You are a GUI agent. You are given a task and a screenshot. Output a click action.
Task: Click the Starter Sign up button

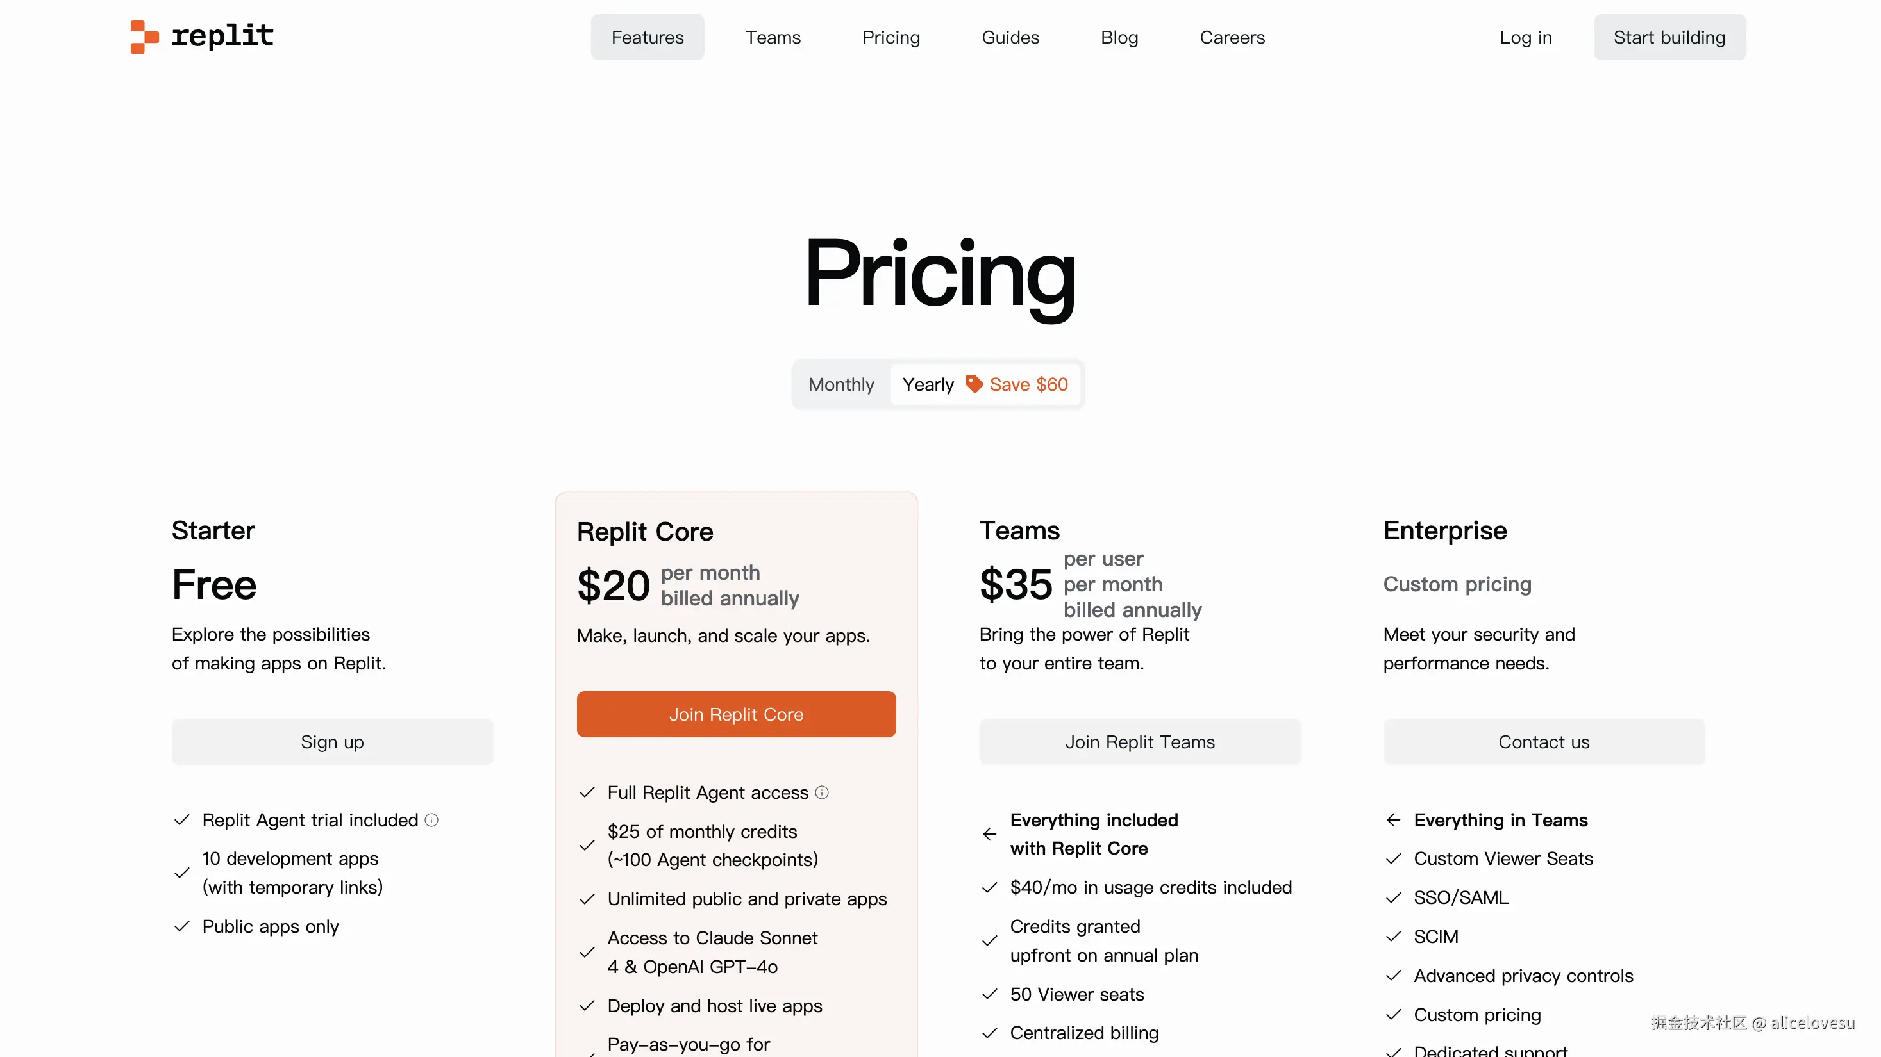(332, 742)
